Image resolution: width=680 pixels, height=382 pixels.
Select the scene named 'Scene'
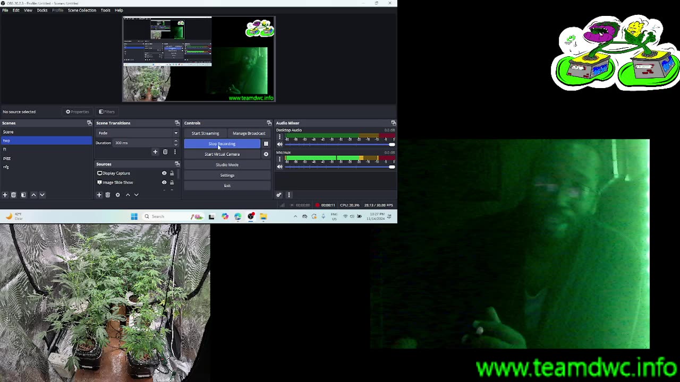(x=46, y=132)
